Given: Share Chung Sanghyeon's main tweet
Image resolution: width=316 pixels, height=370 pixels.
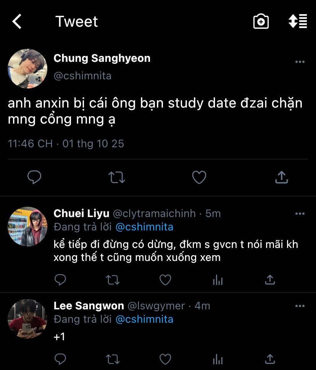Looking at the screenshot, I should 281,177.
